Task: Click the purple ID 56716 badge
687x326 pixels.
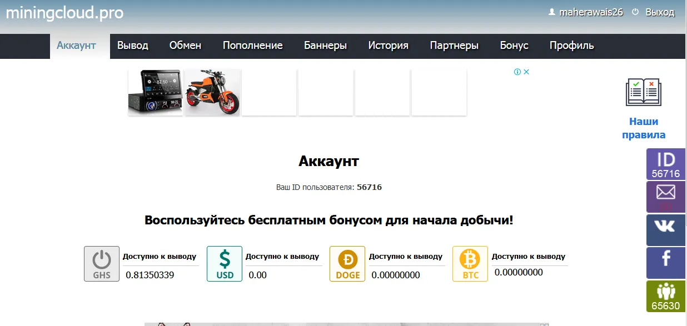Action: [x=666, y=164]
